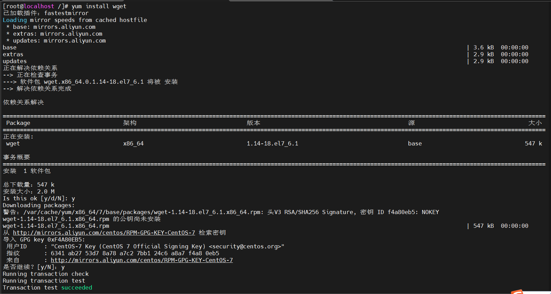Click the 版本 column header
This screenshot has height=294, width=551.
point(254,123)
